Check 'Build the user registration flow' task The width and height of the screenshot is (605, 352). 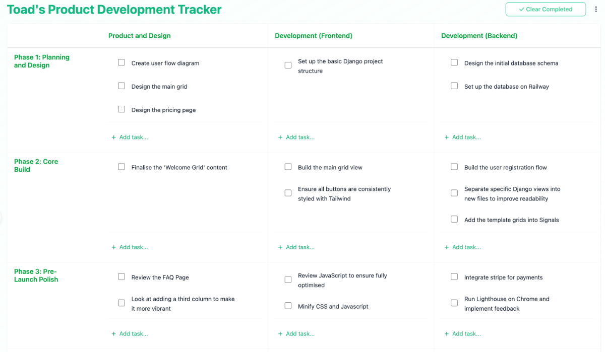pyautogui.click(x=454, y=167)
